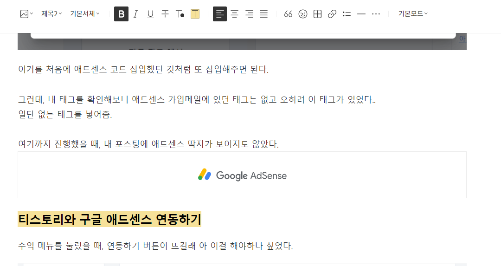Toggle bold formatting button

click(x=121, y=14)
